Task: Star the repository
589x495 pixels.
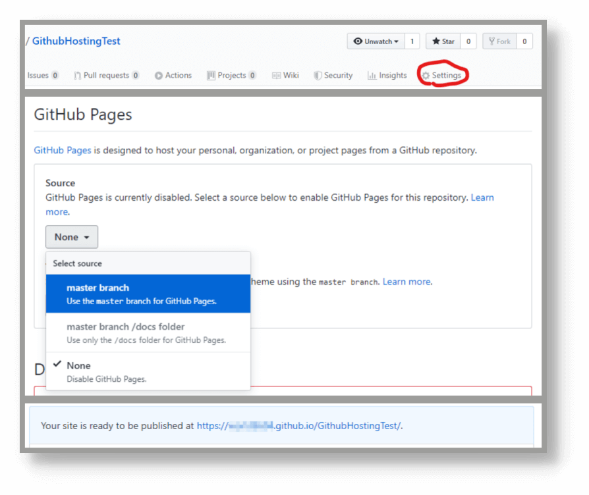Action: (x=443, y=41)
